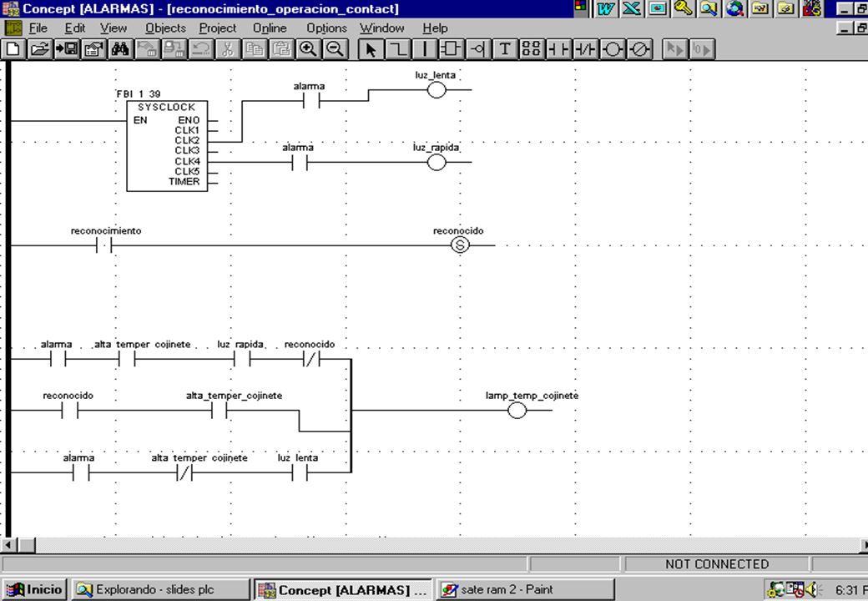Click the Paste clipboard icon
The height and width of the screenshot is (601, 868).
click(281, 49)
